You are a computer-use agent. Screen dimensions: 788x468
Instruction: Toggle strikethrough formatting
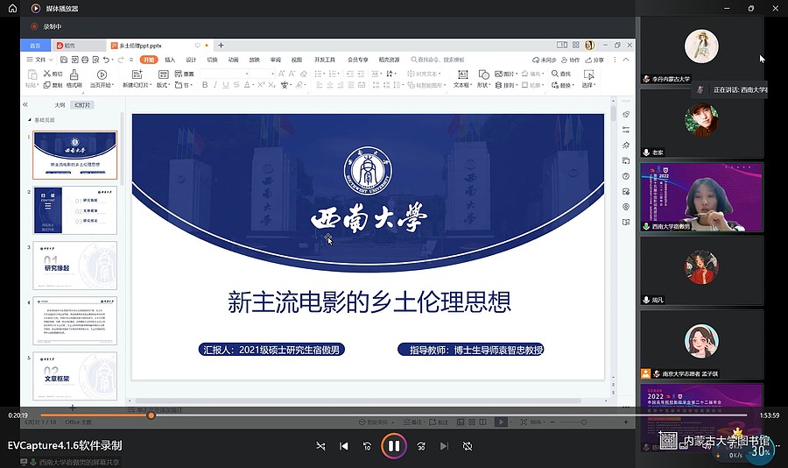tap(236, 85)
